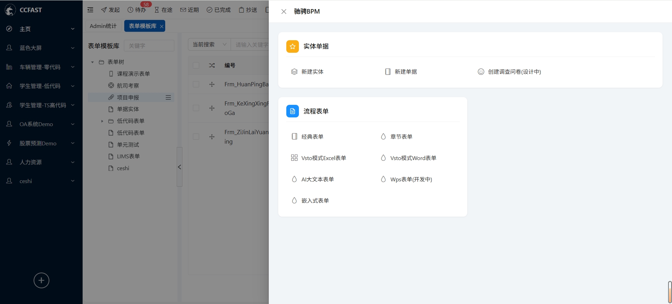This screenshot has width=672, height=304.
Task: Click the 嵌入式表单 droplet icon
Action: click(294, 200)
